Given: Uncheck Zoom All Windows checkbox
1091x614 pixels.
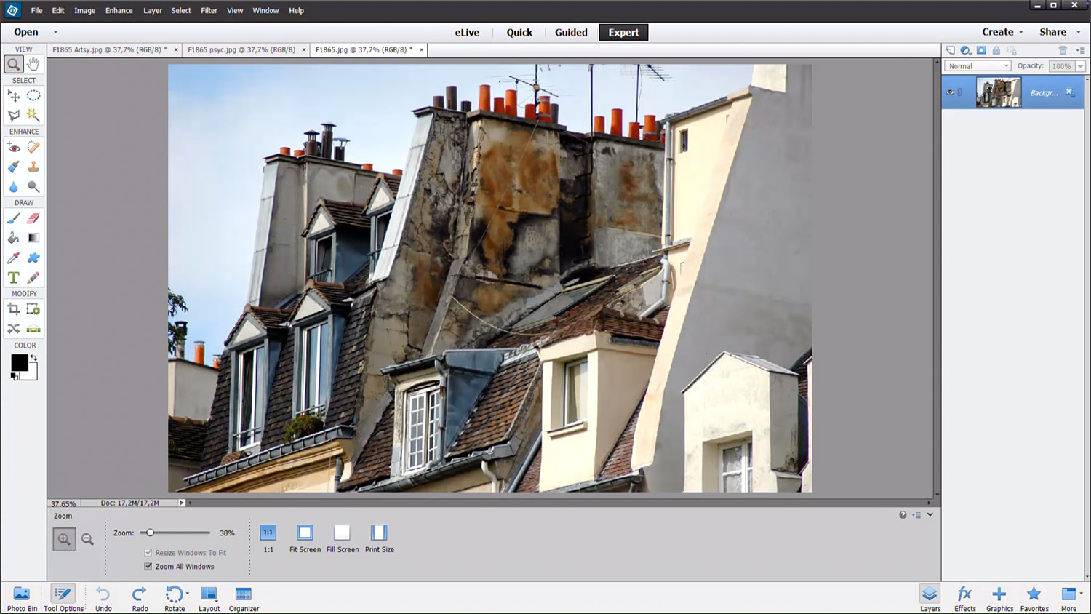Looking at the screenshot, I should 148,567.
